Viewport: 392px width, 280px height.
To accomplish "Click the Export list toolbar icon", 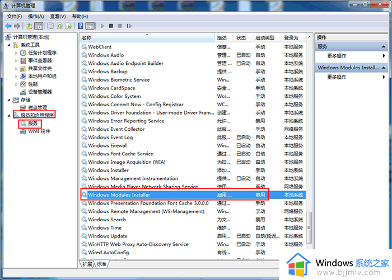I will click(68, 26).
